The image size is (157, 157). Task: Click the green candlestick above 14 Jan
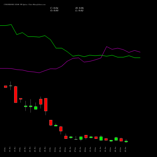[101, 138]
